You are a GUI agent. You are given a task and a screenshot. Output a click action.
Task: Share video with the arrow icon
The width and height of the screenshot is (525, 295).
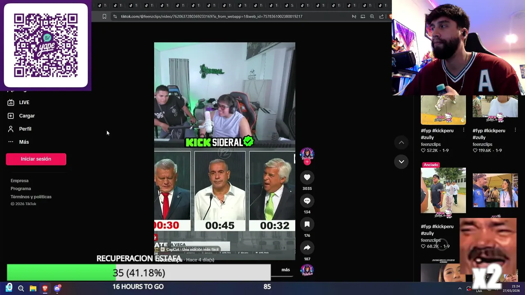tap(307, 247)
